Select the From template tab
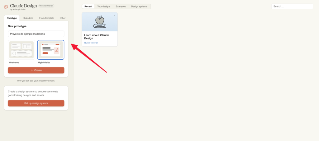Viewport: 319px width, 141px height. click(46, 18)
